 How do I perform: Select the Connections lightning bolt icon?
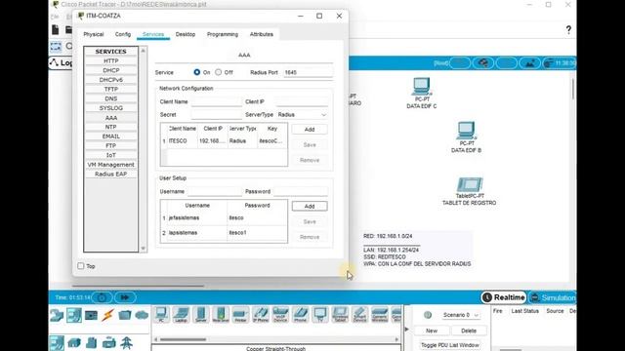[107, 315]
